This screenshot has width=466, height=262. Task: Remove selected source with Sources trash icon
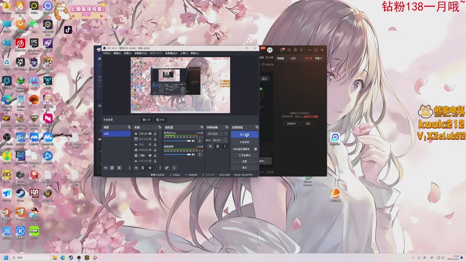(143, 168)
